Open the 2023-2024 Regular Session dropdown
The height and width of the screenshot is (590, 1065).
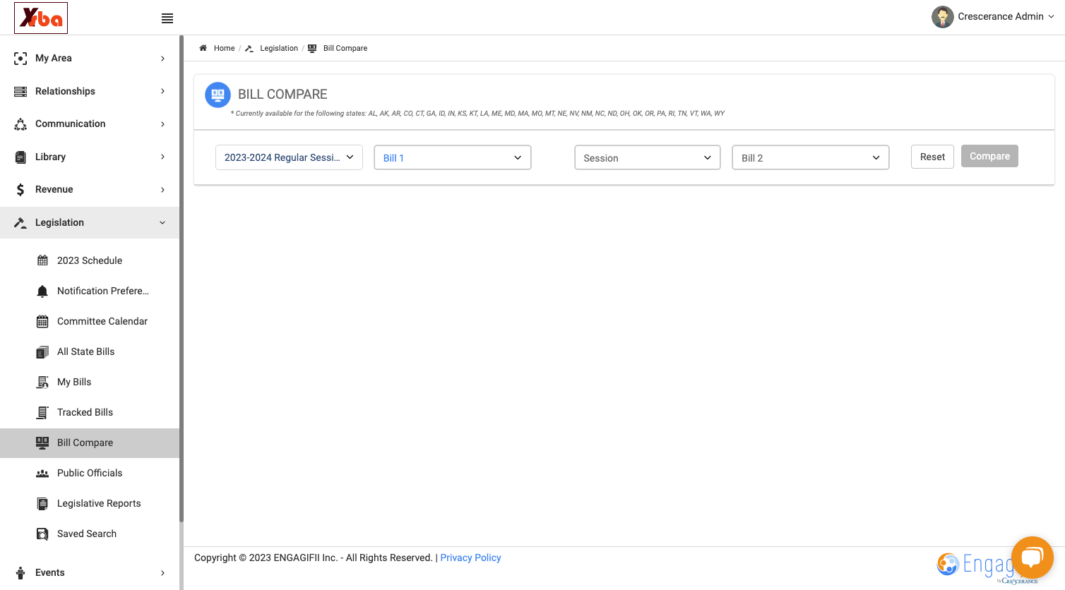tap(289, 157)
